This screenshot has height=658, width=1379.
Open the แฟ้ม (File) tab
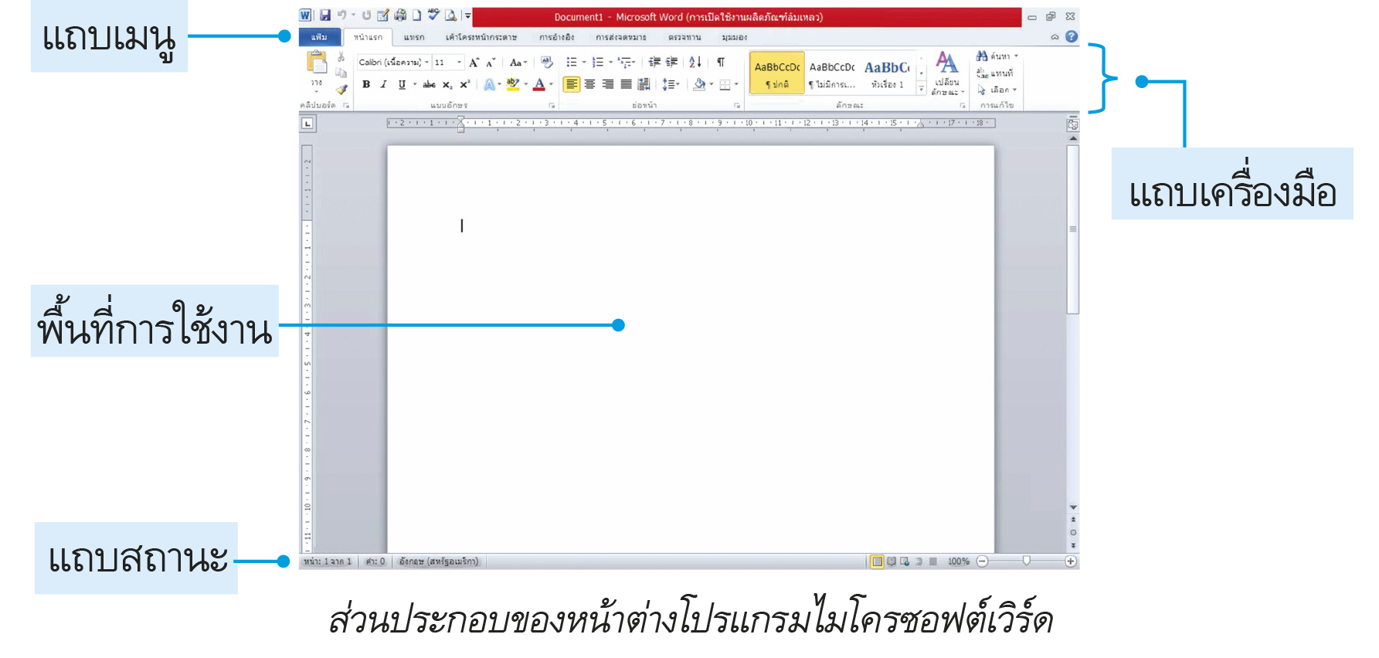point(319,37)
